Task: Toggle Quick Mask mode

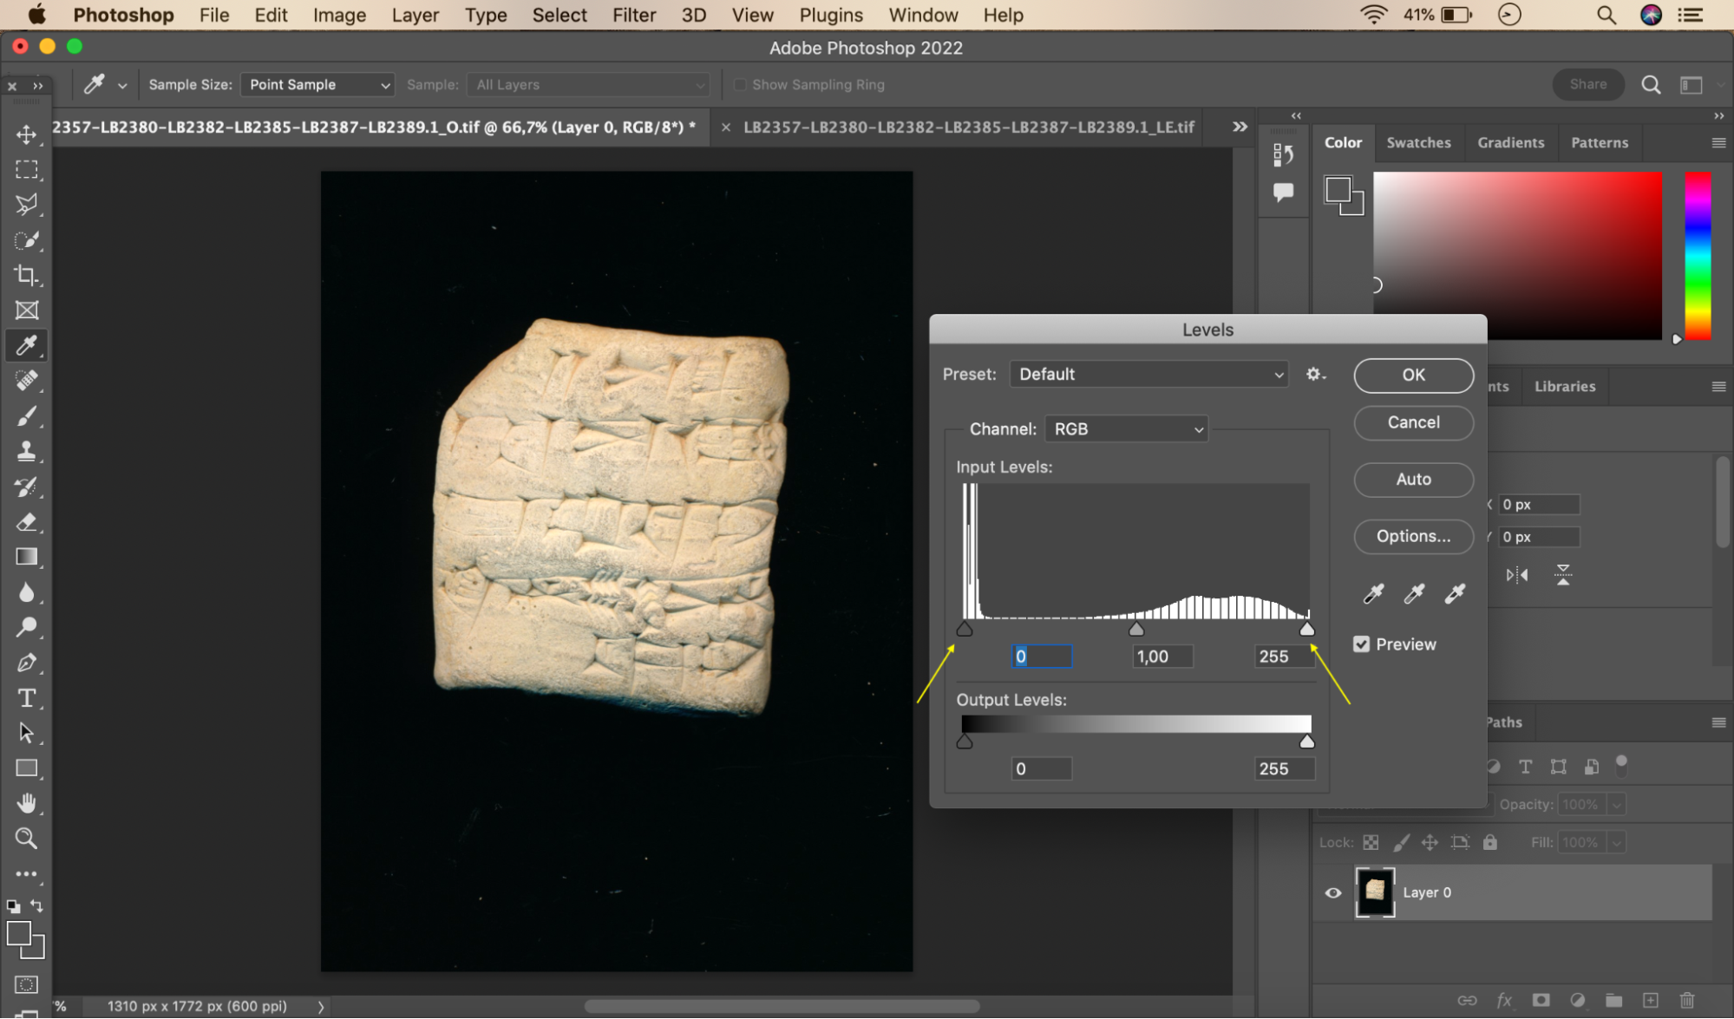Action: (x=26, y=984)
